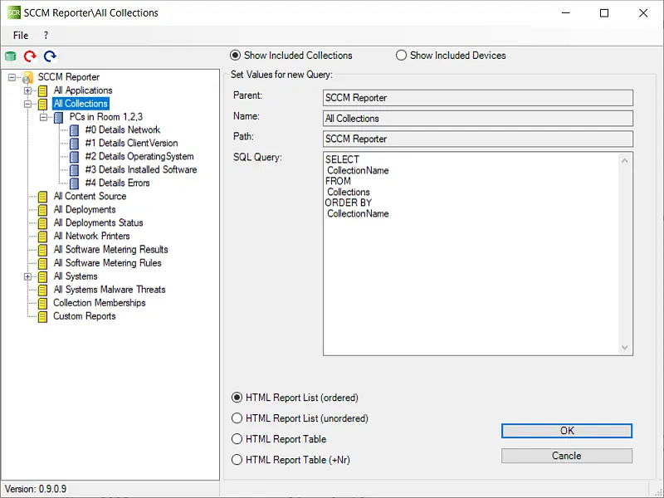This screenshot has height=498, width=664.
Task: Click inside the SQL Query text area
Action: (x=471, y=254)
